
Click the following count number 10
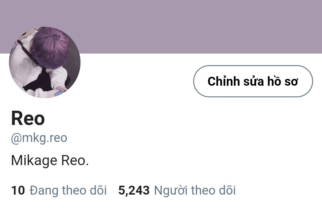(x=18, y=190)
